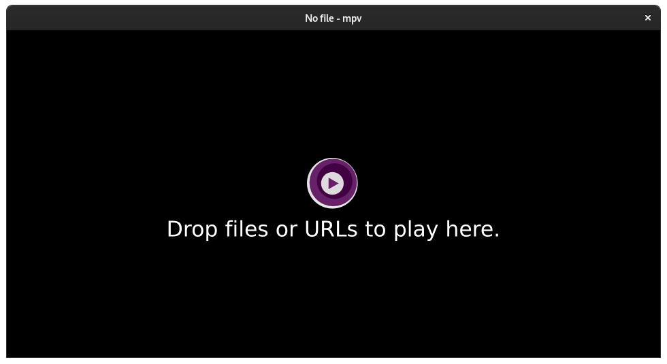Click "No file" in the title bar text
Screen dimensions: 667x364
click(x=319, y=18)
